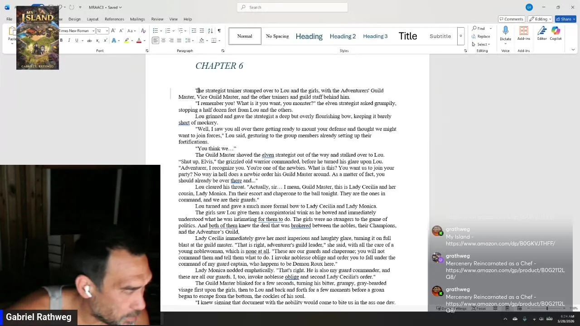
Task: Click the Find search icon
Action: point(474,29)
